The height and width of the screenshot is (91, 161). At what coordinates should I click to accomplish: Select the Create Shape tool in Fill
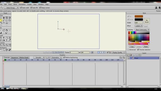point(4,30)
